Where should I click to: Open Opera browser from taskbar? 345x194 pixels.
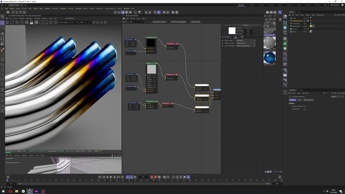pos(10,191)
